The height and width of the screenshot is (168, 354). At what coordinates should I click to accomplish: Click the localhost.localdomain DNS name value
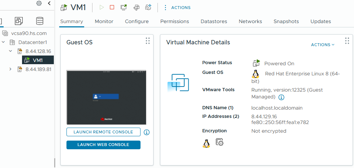277,108
